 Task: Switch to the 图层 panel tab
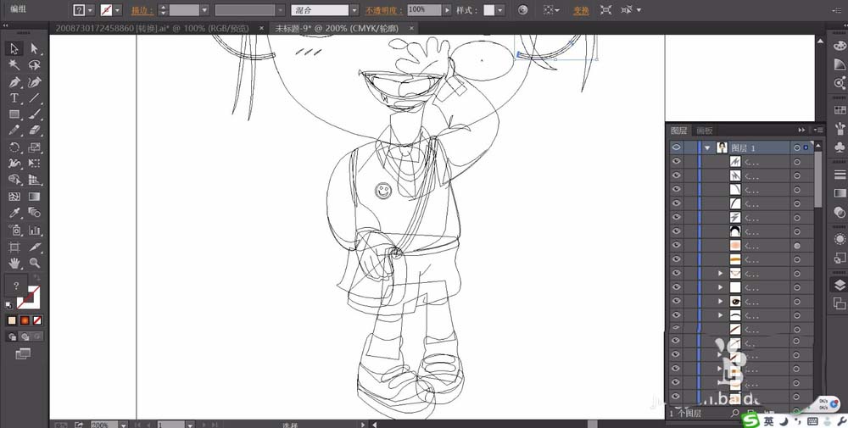point(678,131)
